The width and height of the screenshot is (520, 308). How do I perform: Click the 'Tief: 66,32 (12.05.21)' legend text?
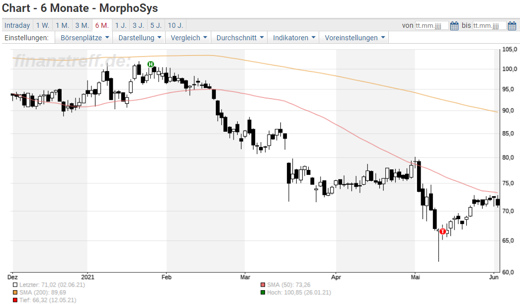[48, 300]
